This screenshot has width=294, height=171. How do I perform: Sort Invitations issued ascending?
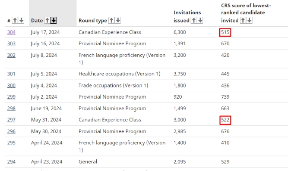pyautogui.click(x=194, y=20)
